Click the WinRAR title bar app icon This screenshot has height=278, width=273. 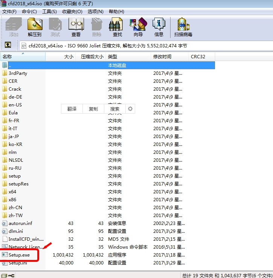(x=3, y=3)
